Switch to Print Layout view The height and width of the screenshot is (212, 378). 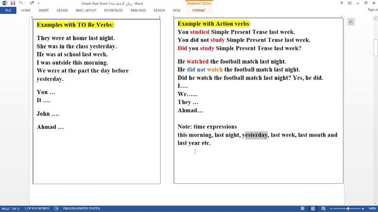click(x=313, y=208)
